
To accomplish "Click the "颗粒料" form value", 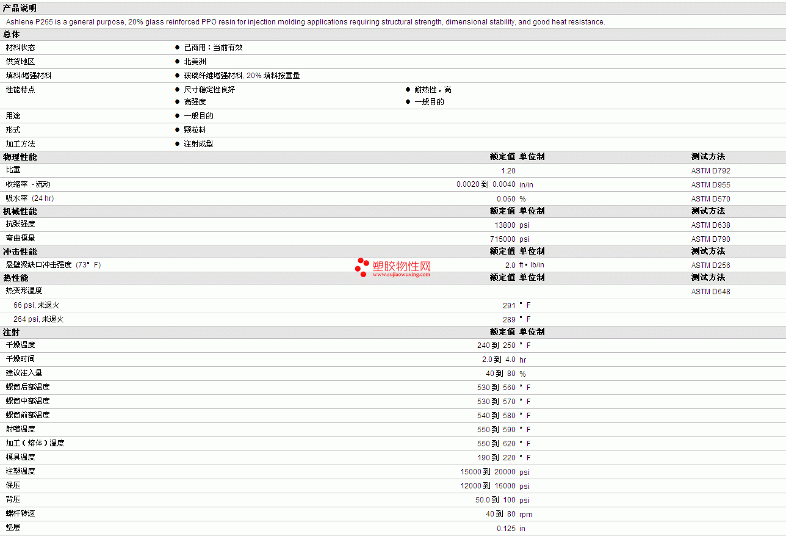I will click(195, 130).
